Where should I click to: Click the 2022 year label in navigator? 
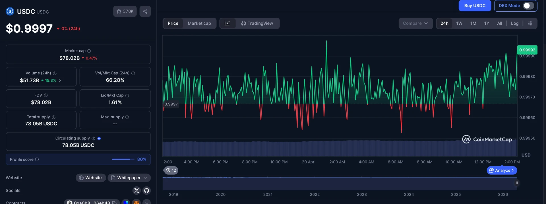coord(315,195)
